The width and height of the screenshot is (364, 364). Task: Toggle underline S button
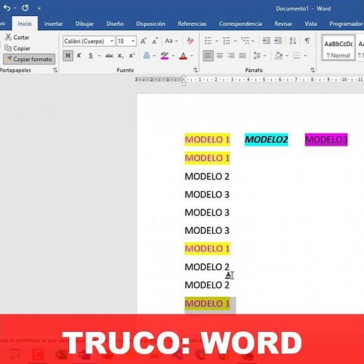pos(90,55)
